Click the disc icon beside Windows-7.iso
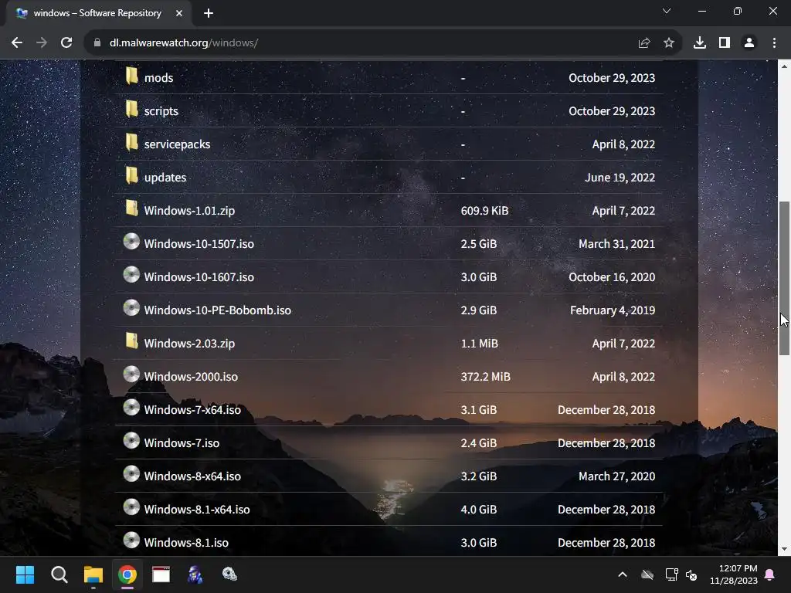The height and width of the screenshot is (593, 791). click(131, 441)
